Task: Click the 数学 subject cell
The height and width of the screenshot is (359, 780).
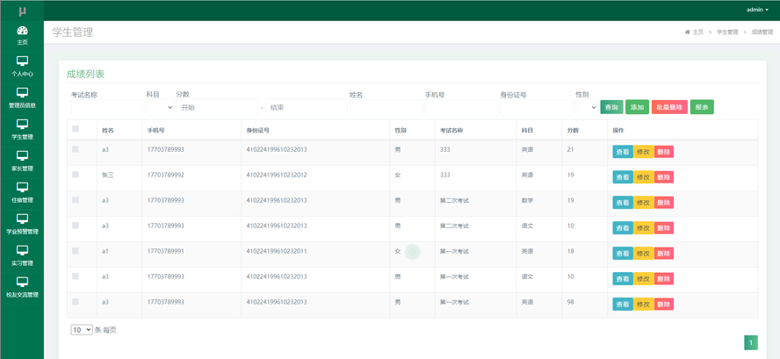Action: (527, 200)
